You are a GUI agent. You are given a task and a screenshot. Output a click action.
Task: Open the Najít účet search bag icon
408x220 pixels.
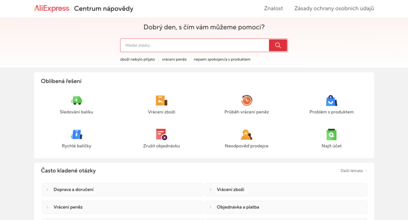tap(331, 134)
